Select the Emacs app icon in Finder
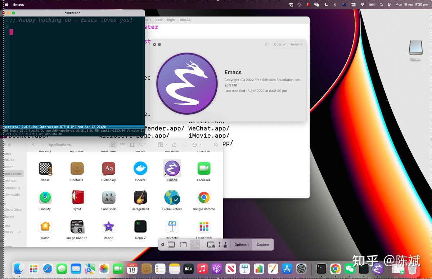This screenshot has width=432, height=279. 172,169
